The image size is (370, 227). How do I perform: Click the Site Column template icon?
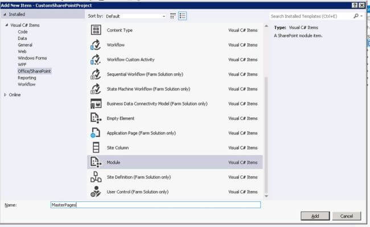tap(96, 147)
